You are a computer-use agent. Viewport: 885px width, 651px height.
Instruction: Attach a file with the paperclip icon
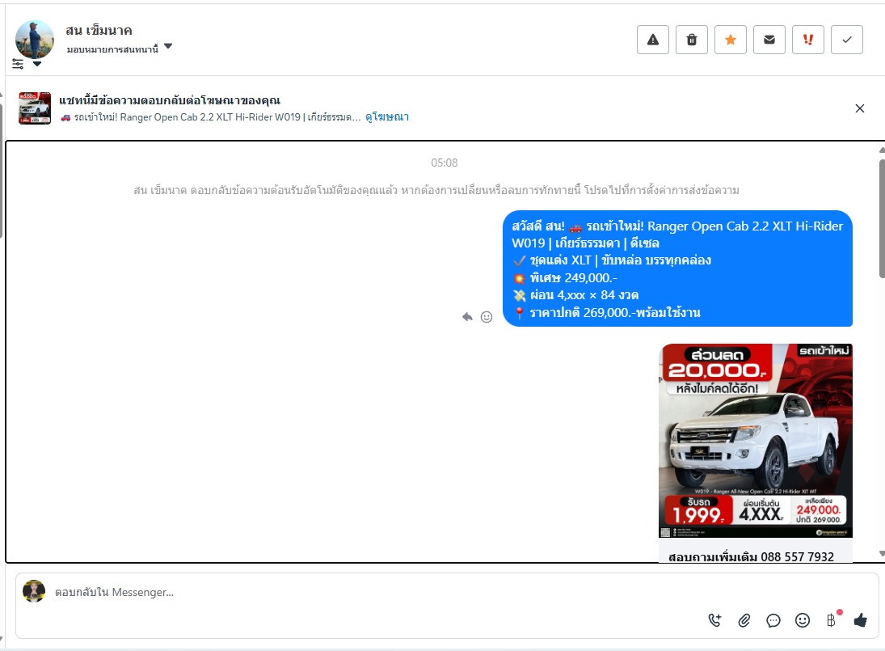pos(744,620)
